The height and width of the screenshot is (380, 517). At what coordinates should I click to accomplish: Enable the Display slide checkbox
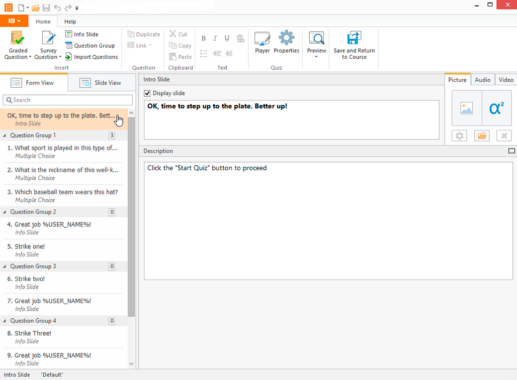[x=147, y=93]
